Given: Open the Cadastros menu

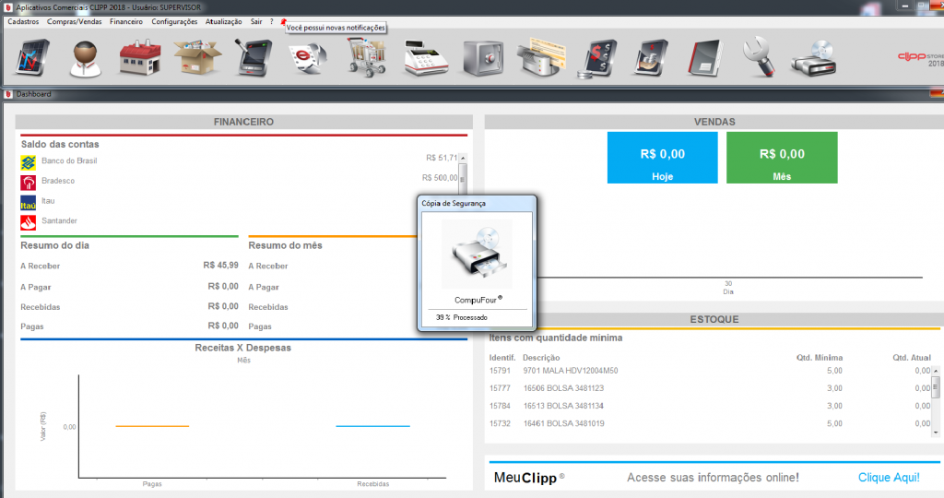Looking at the screenshot, I should point(23,21).
